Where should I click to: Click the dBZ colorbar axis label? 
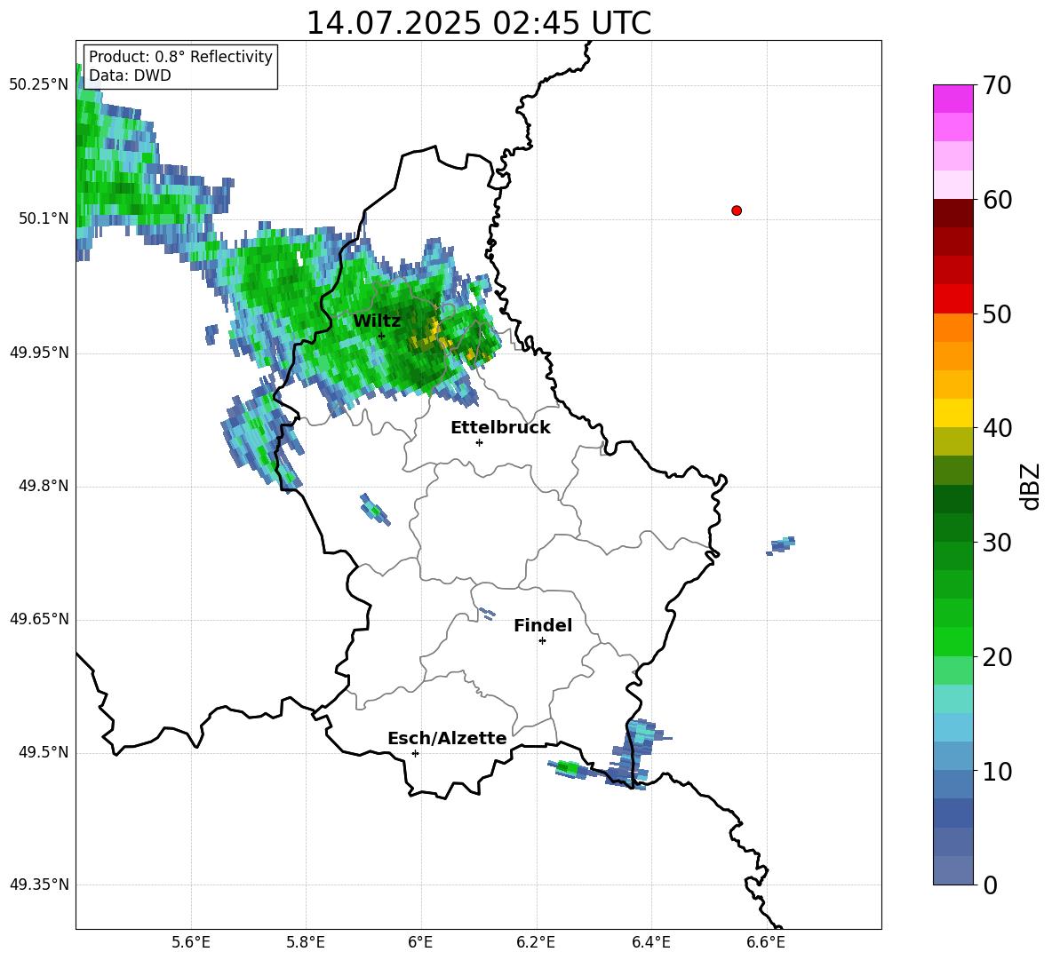click(x=1032, y=486)
